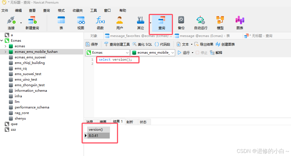
Task: Select the qwe connection
Action: (14, 124)
